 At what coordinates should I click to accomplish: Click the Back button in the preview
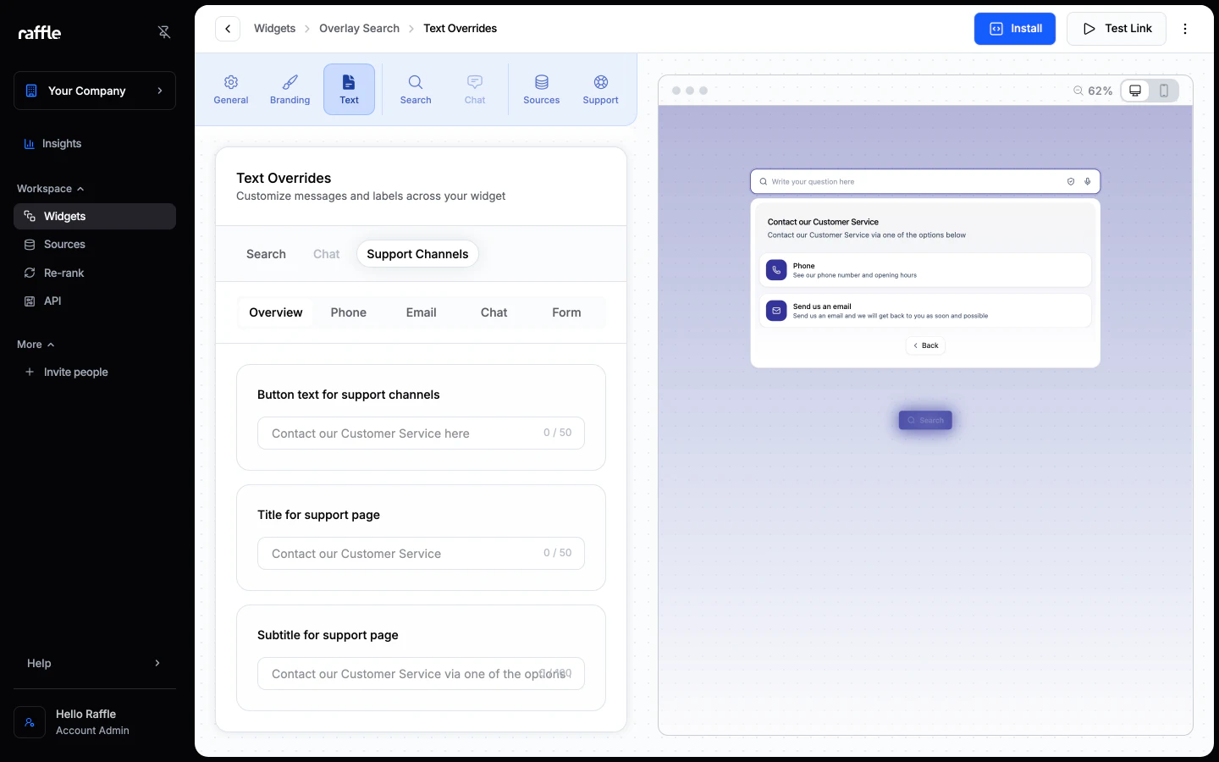pos(925,345)
